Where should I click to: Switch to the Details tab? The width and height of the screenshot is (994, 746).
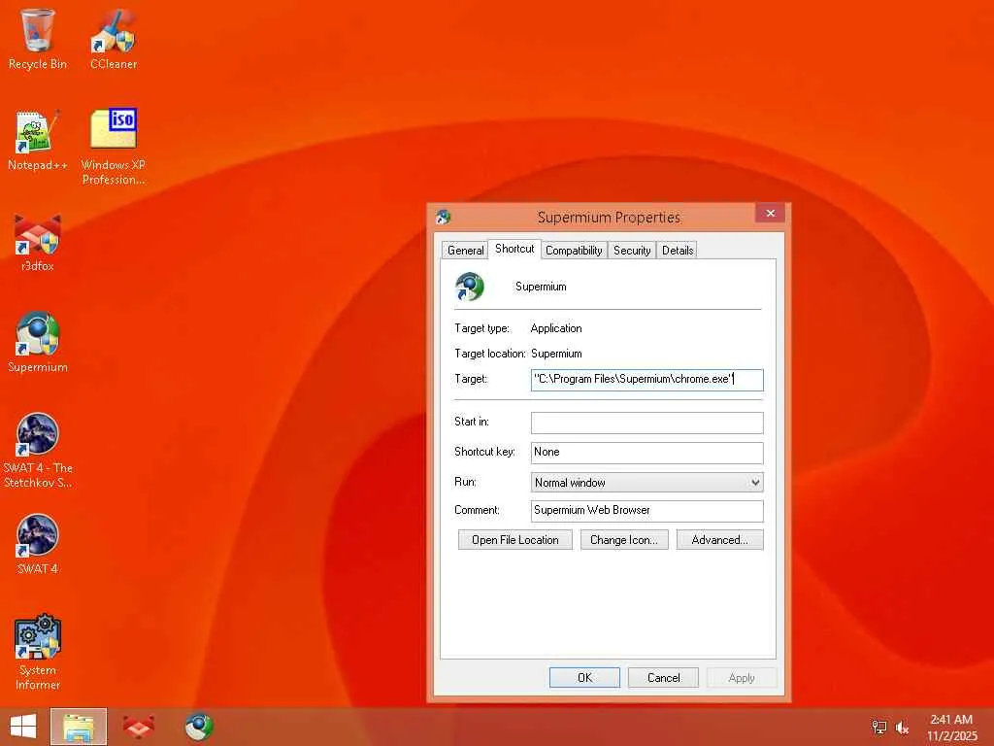[x=678, y=250]
